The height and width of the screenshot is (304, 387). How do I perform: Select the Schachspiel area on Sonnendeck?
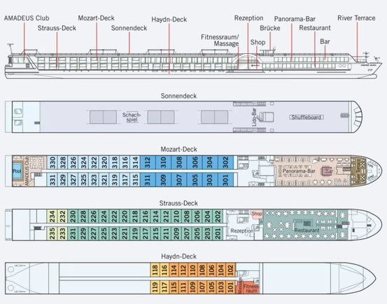coord(132,117)
